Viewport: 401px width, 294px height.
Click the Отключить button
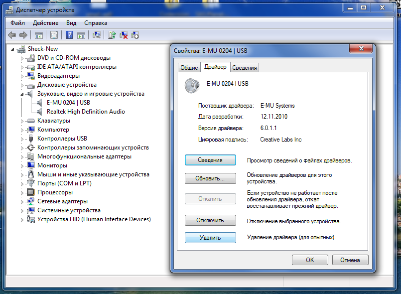[x=210, y=220]
